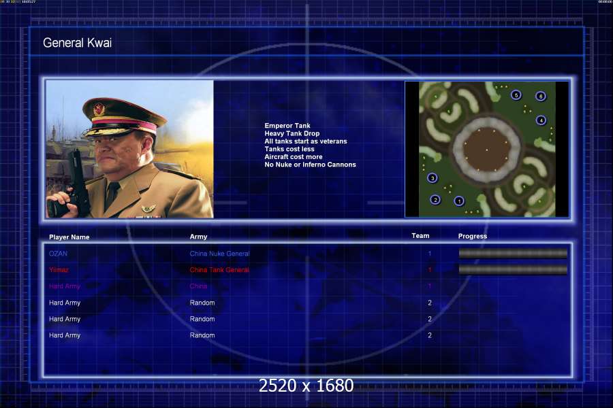Click No Nuke or Inferno Cannons line

tap(311, 165)
